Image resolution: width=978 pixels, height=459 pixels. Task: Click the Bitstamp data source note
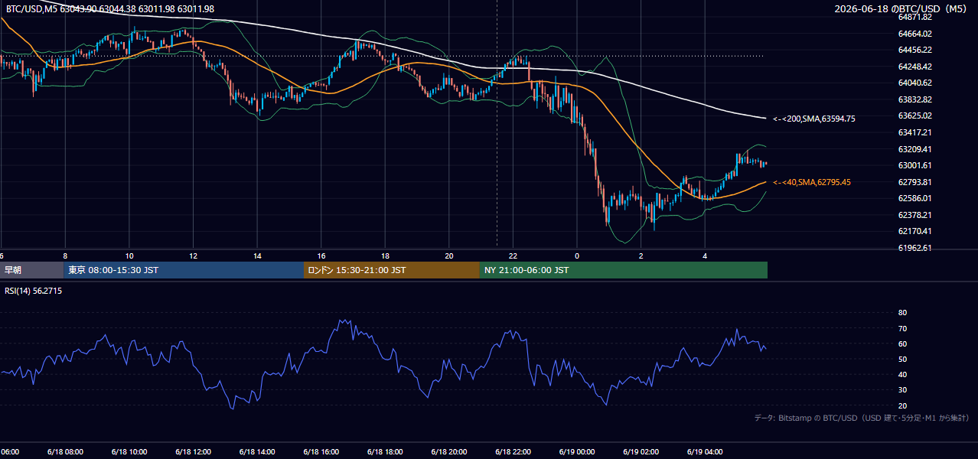(x=862, y=418)
